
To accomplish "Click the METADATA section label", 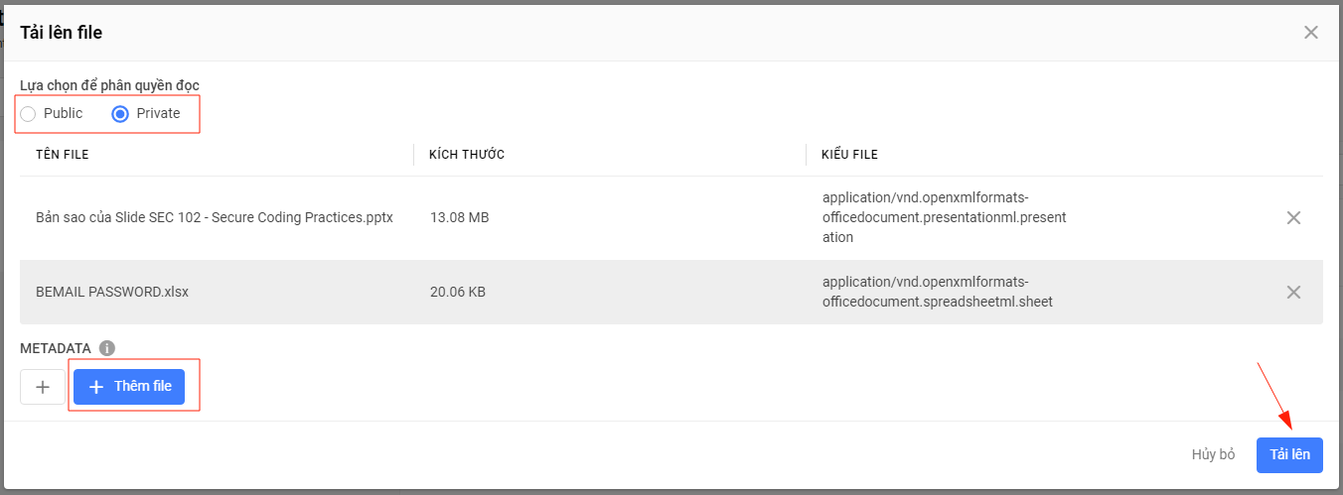I will [x=56, y=348].
